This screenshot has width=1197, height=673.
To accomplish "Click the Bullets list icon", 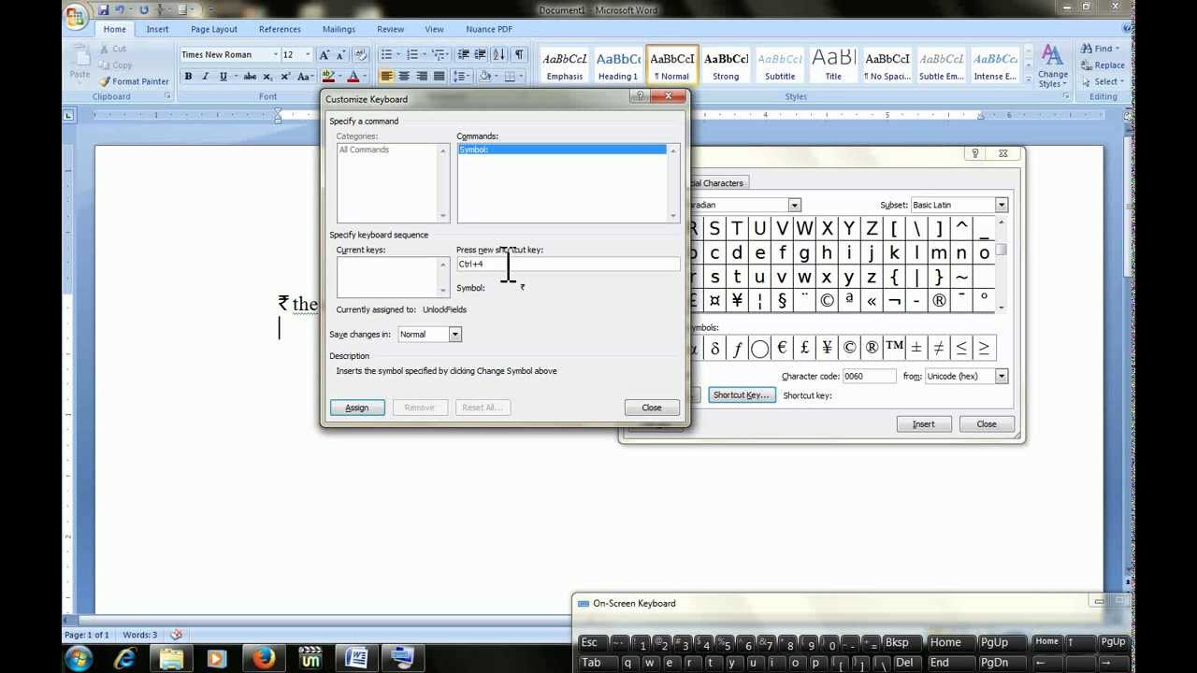I will 389,55.
